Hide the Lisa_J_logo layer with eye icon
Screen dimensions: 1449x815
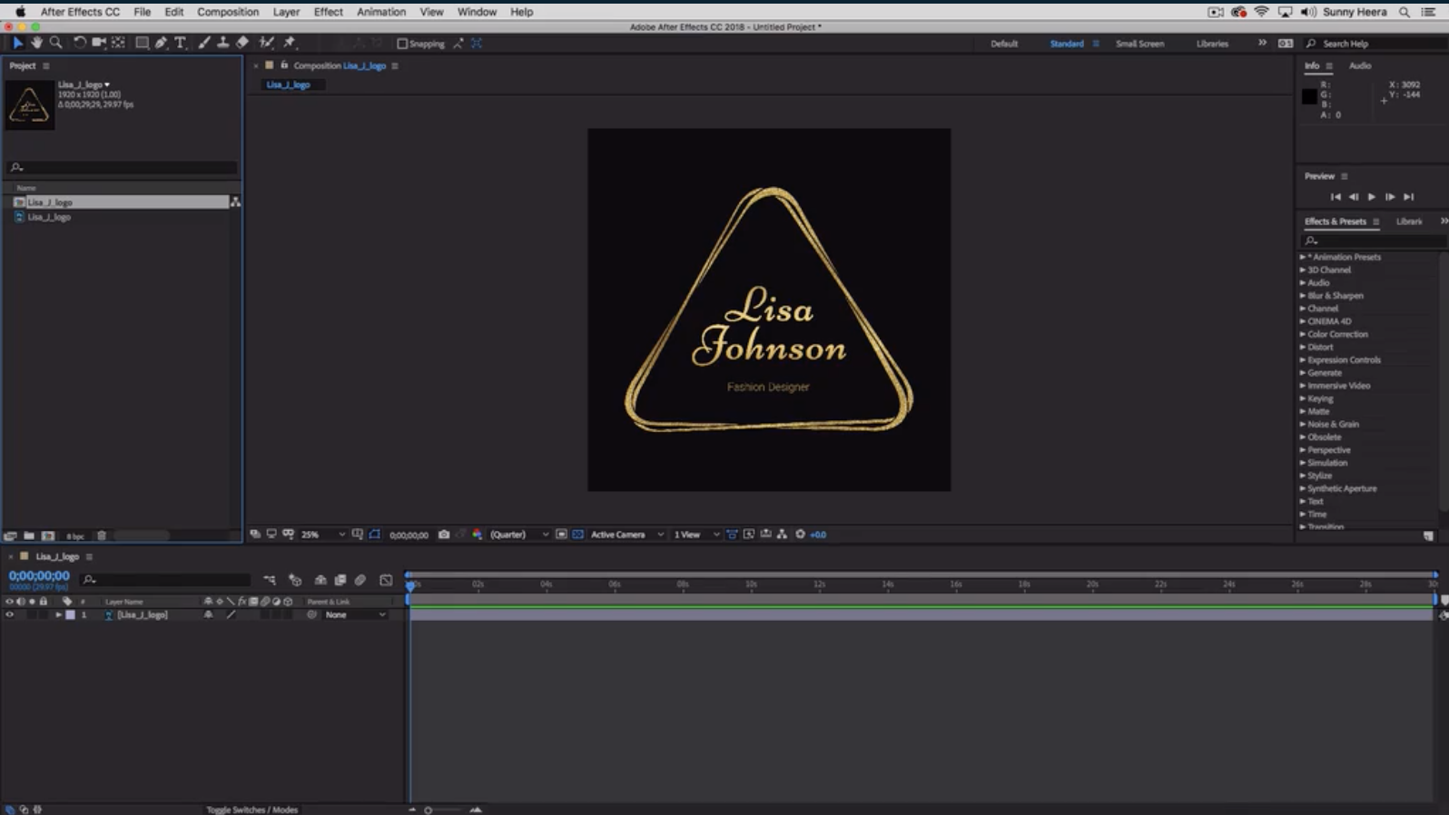coord(10,614)
